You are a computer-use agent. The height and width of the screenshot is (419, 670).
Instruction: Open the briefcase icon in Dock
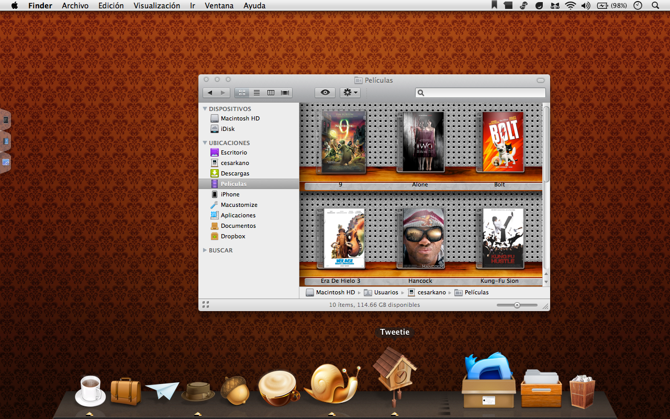(x=126, y=391)
